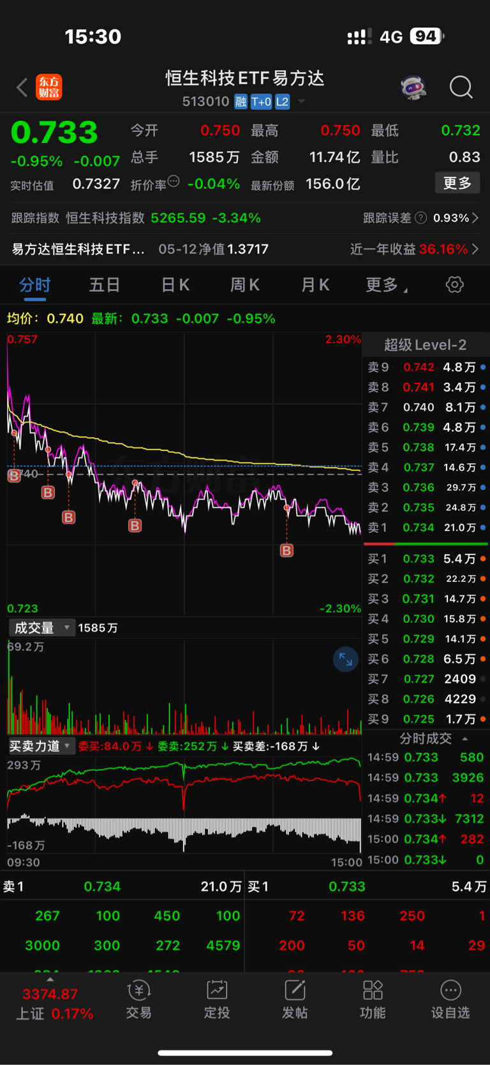Screen dimensions: 490x1065
Task: Tap the title 恒生科技ETF易方达
Action: [245, 78]
